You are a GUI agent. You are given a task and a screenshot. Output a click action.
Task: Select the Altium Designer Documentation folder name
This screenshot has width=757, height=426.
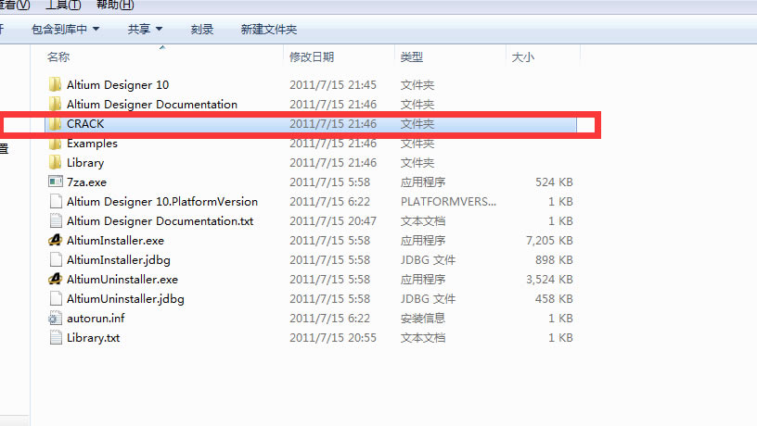[x=152, y=104]
